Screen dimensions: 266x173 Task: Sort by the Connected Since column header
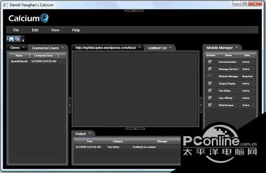[44, 55]
